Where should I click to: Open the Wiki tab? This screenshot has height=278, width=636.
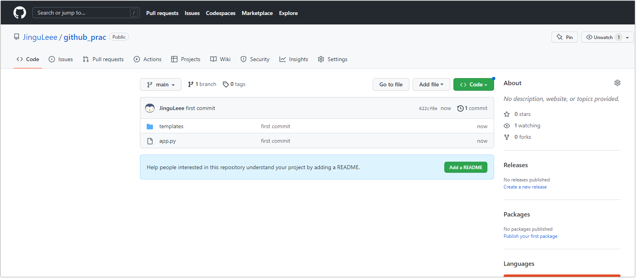pyautogui.click(x=221, y=59)
